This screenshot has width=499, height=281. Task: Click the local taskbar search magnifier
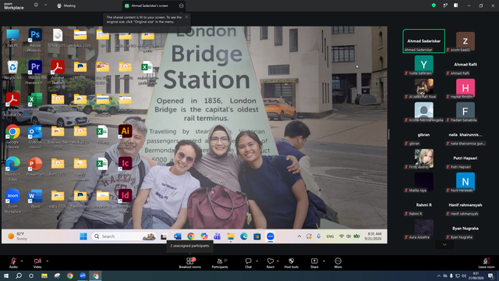(x=19, y=276)
